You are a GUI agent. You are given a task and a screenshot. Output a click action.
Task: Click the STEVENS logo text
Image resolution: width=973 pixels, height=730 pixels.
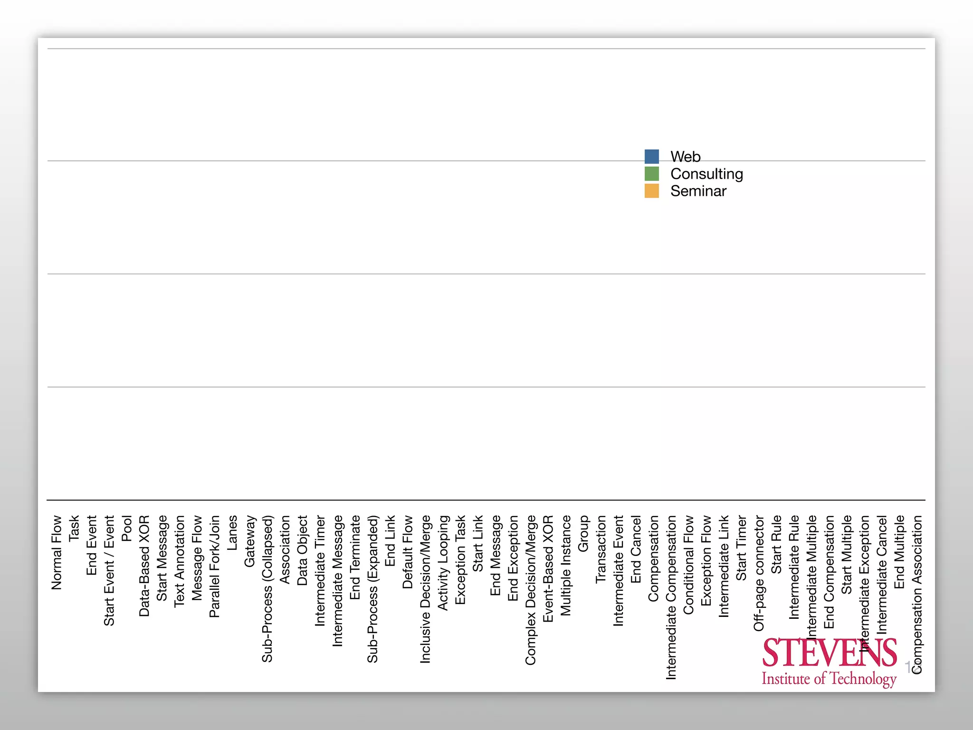tap(829, 653)
